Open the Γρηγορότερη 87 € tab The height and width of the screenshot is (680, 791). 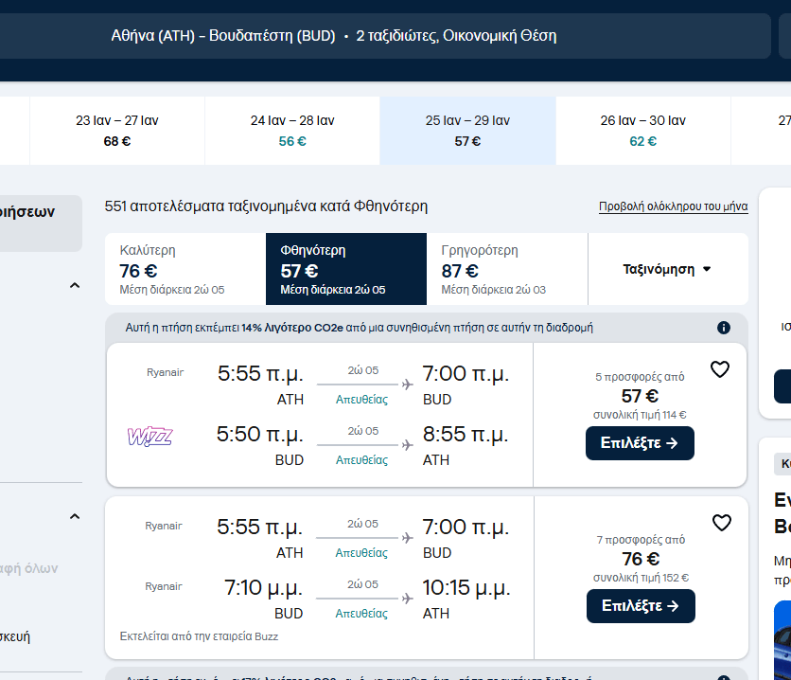[x=507, y=269]
